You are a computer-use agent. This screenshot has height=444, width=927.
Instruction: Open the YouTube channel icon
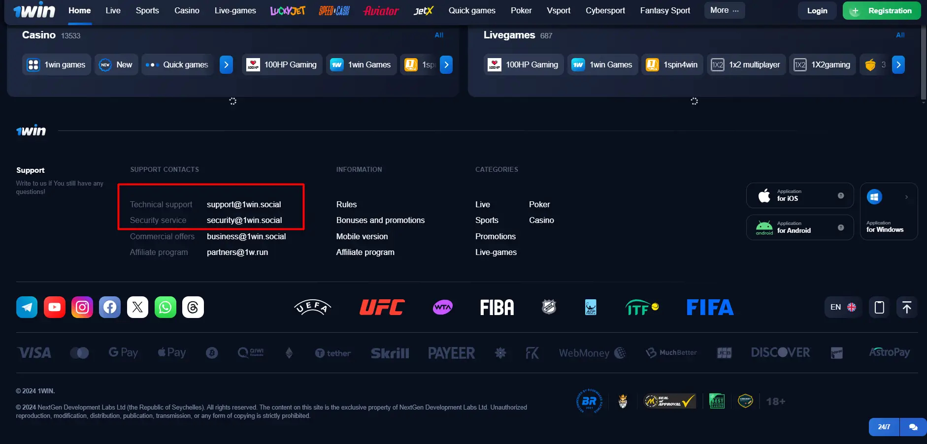(55, 307)
